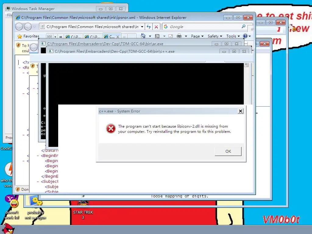Screen dimensions: 312x234
Task: Open the recent pages dropdown next to forward button
Action: (35, 27)
